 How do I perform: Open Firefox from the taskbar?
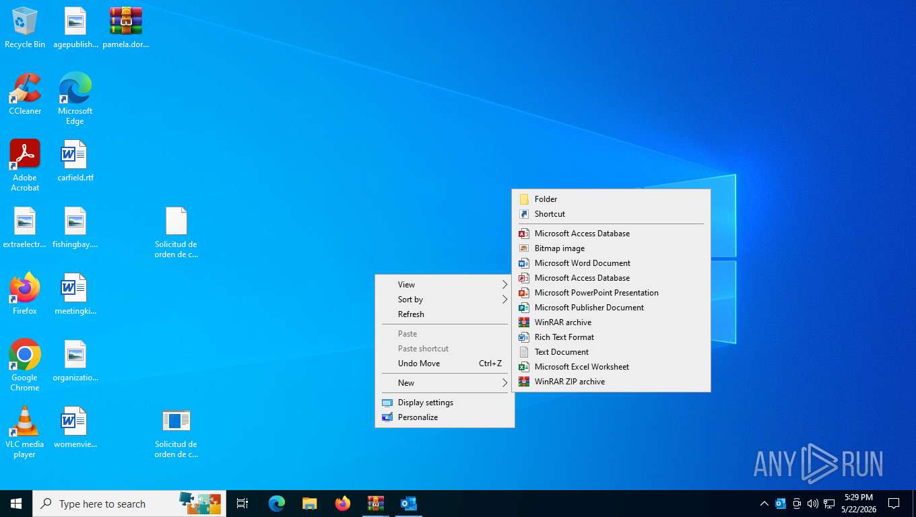pyautogui.click(x=343, y=504)
